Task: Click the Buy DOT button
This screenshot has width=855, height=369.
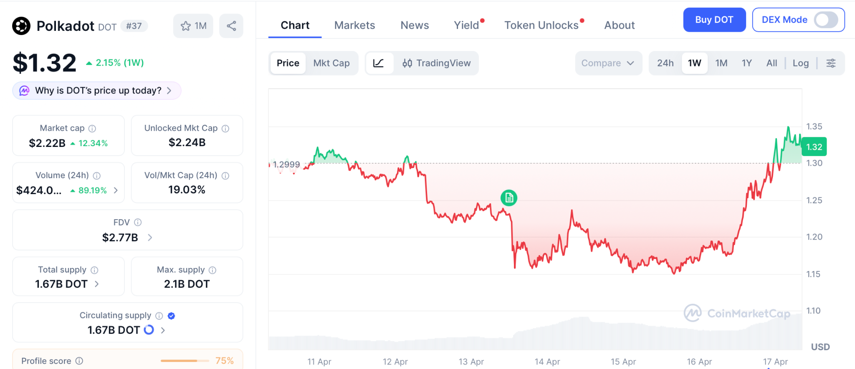Action: click(714, 20)
